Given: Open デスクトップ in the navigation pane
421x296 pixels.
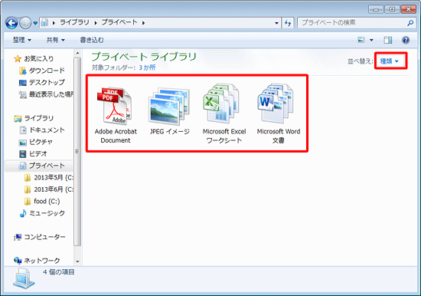Looking at the screenshot, I should pos(47,82).
